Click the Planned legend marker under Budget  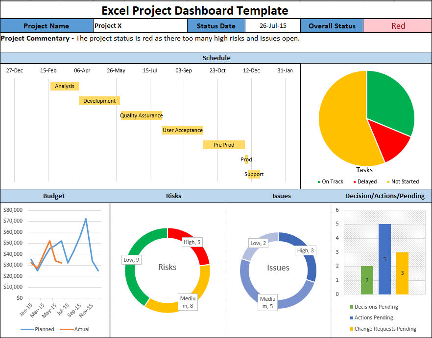[x=26, y=329]
